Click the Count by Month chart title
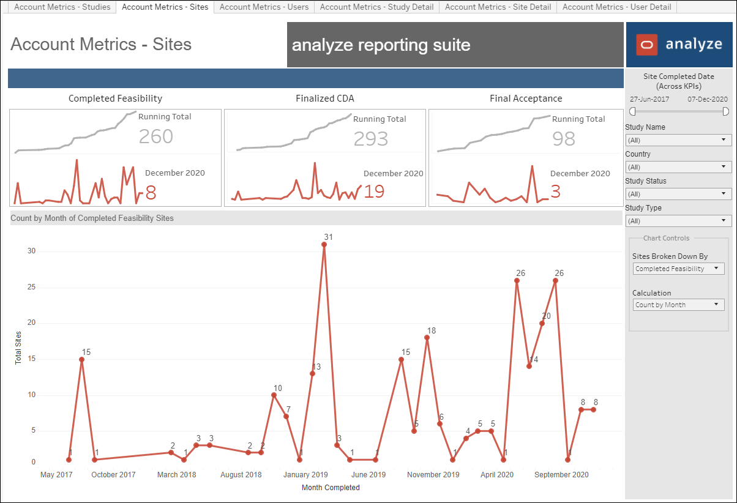 coord(92,218)
